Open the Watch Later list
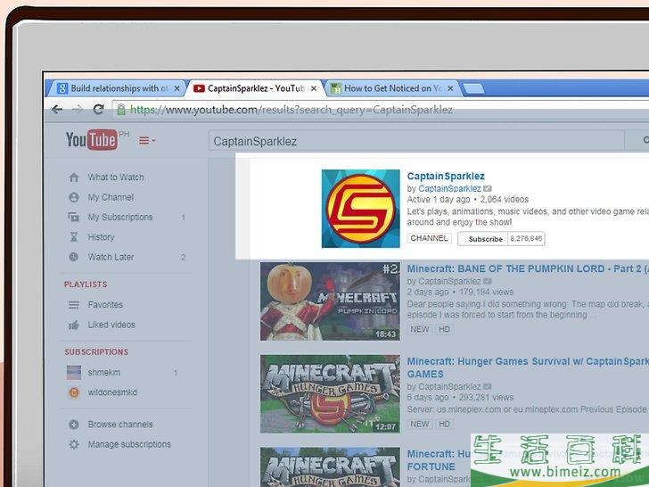649x487 pixels. click(111, 257)
